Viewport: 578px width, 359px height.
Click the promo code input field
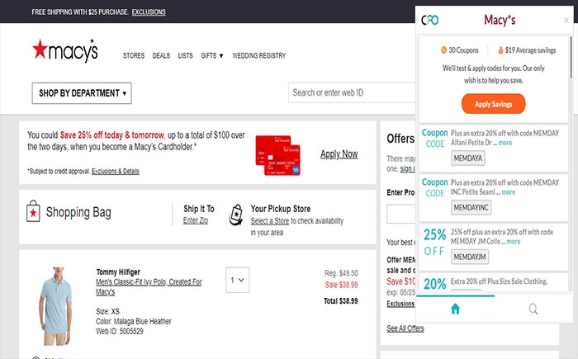401,214
